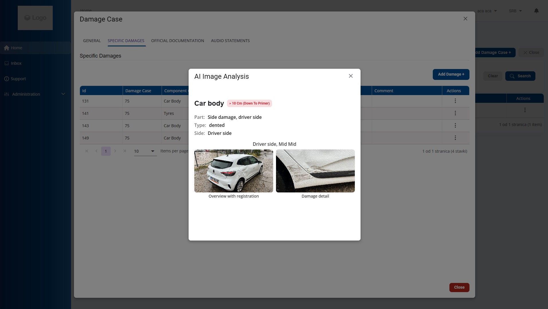
Task: Jump to last page arrow
Action: pyautogui.click(x=125, y=151)
